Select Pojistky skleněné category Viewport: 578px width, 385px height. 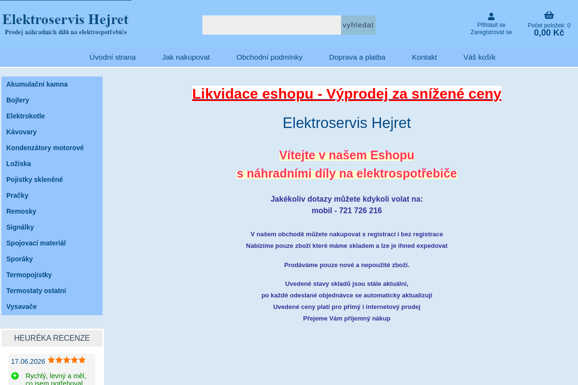click(52, 180)
